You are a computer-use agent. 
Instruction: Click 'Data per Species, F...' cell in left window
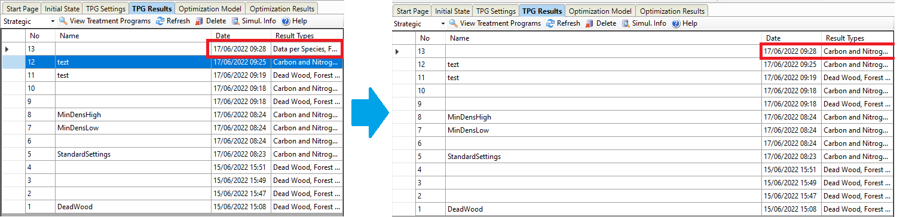tap(307, 48)
